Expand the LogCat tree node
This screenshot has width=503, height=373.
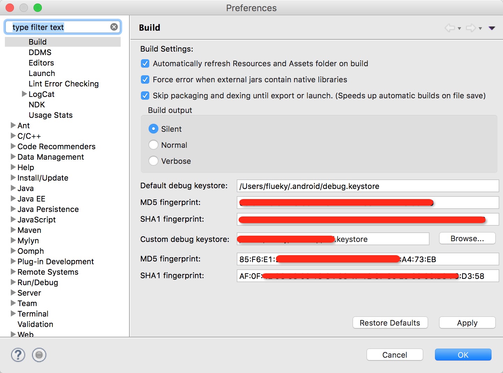(24, 94)
